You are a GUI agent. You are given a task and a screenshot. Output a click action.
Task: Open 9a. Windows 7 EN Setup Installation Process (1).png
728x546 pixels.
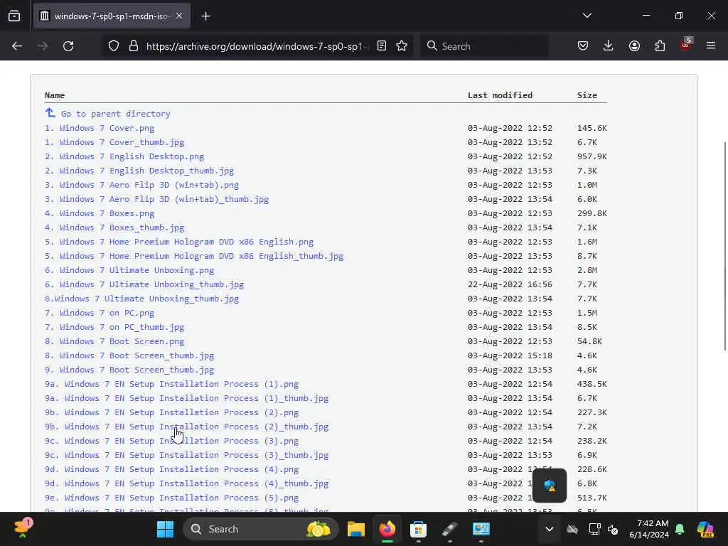pyautogui.click(x=172, y=384)
